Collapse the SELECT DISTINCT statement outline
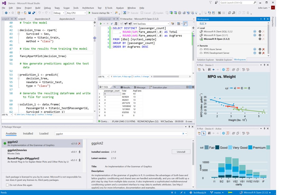The width and height of the screenshot is (285, 195). (111, 28)
